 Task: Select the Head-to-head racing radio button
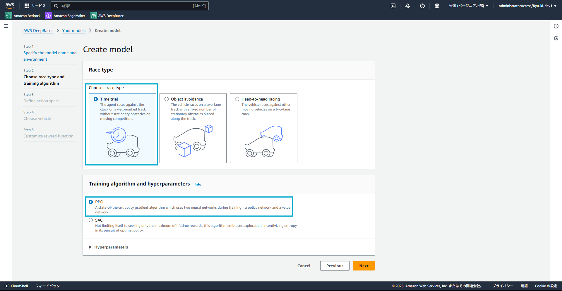click(237, 99)
